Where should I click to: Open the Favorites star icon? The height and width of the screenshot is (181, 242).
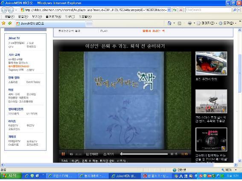tap(3, 23)
